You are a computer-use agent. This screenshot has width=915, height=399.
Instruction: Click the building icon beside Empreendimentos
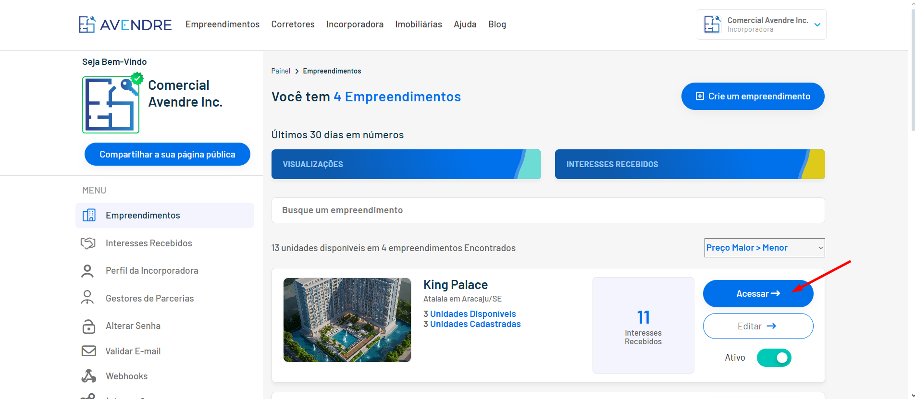(89, 215)
